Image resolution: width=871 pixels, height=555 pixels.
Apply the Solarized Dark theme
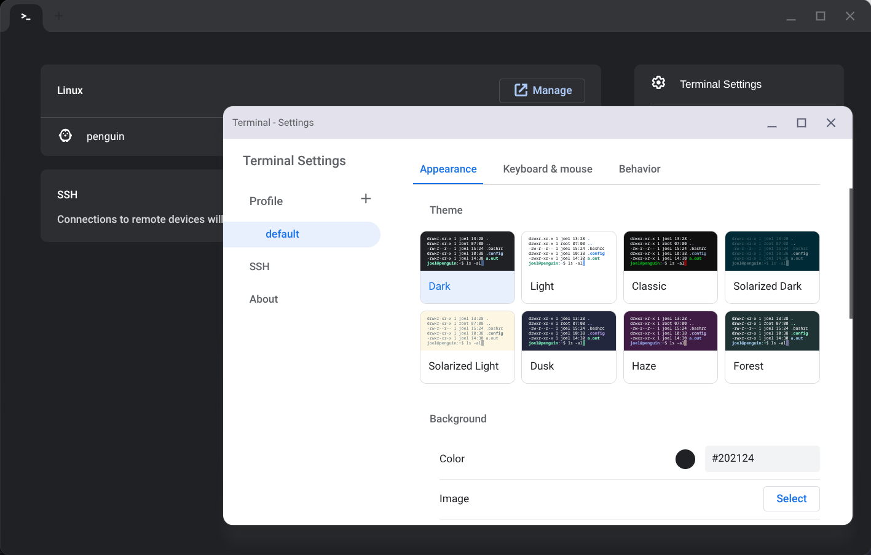(772, 267)
